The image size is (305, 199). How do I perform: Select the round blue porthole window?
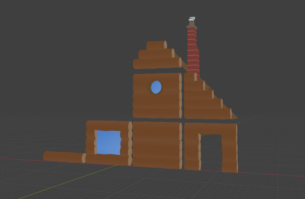click(x=156, y=87)
